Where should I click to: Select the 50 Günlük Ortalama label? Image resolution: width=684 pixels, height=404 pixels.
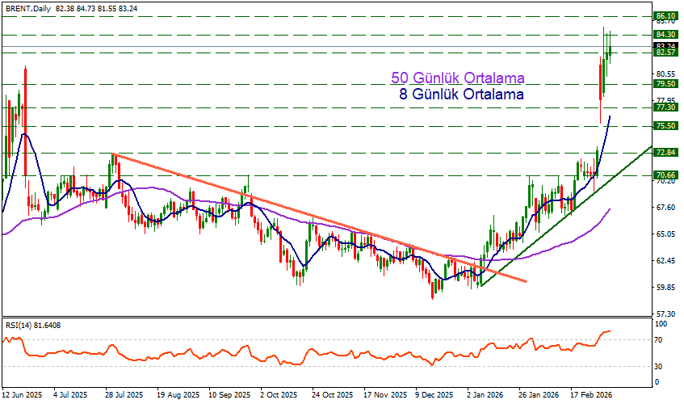click(458, 78)
